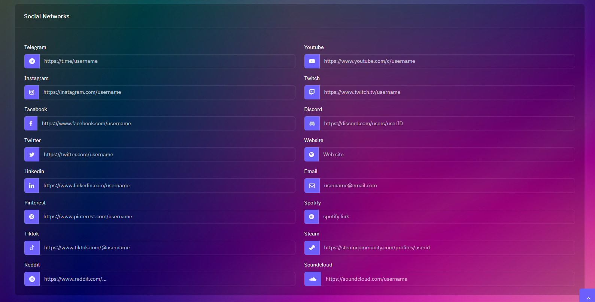Click the Steam field label
Viewport: 595px width, 302px height.
click(312, 234)
